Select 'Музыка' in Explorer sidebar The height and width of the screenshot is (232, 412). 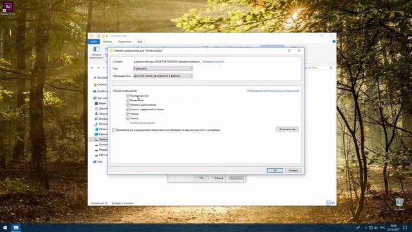coord(101,124)
